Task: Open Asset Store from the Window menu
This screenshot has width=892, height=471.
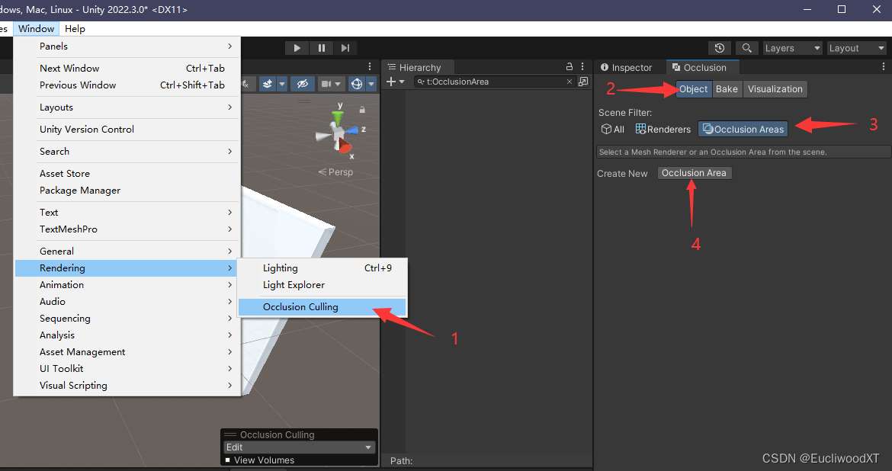Action: point(128,174)
